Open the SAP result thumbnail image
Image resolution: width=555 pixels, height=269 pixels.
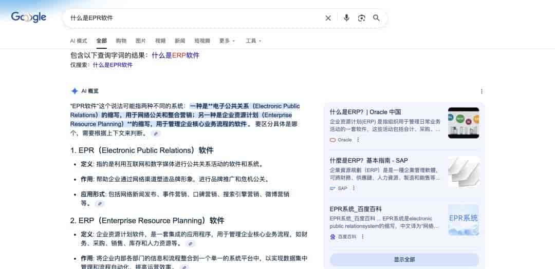coord(464,171)
